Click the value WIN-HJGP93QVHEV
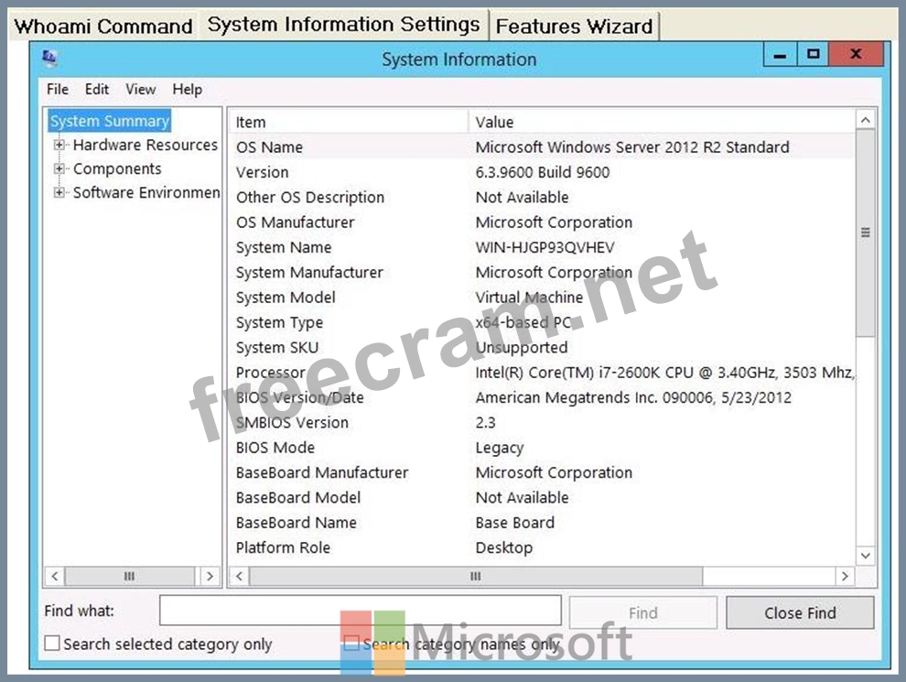 click(545, 247)
